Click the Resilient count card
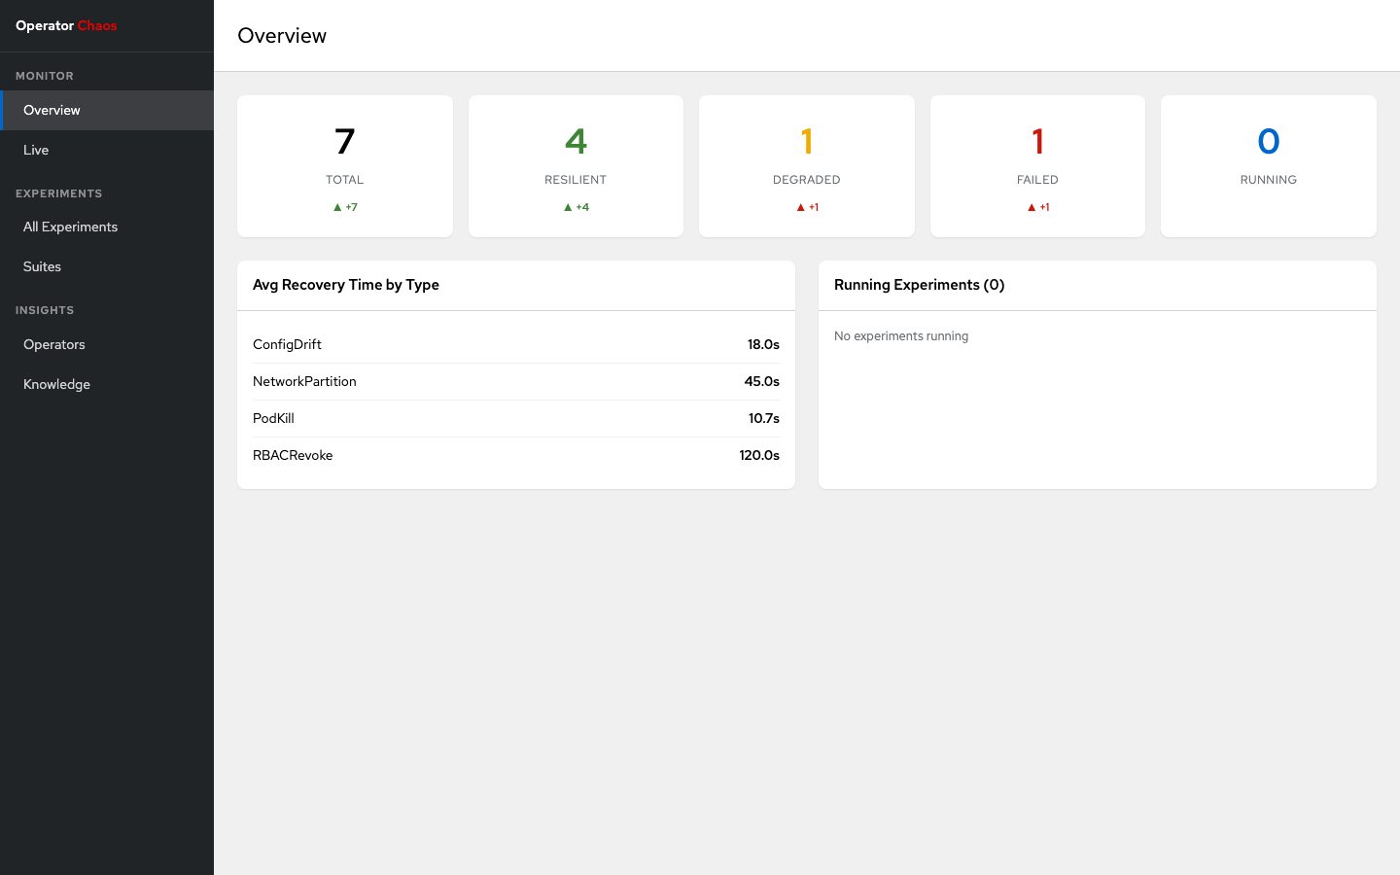The height and width of the screenshot is (875, 1400). [576, 165]
